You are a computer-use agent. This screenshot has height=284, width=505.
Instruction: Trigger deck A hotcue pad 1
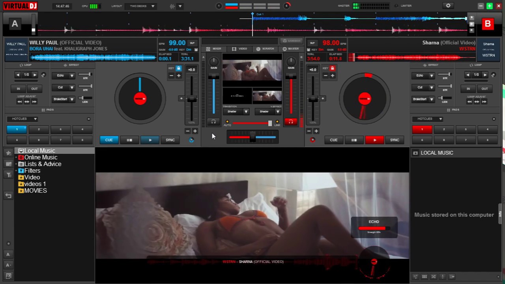pyautogui.click(x=17, y=129)
